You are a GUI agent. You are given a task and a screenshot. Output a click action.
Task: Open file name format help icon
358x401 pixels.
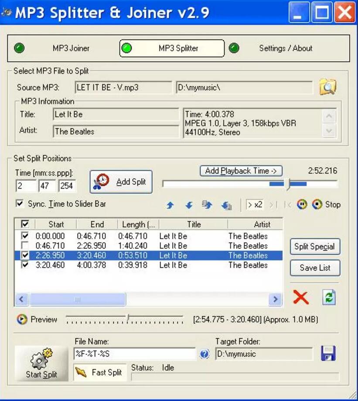pos(205,354)
